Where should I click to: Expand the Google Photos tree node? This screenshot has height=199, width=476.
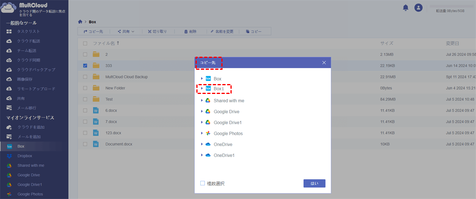(x=202, y=134)
